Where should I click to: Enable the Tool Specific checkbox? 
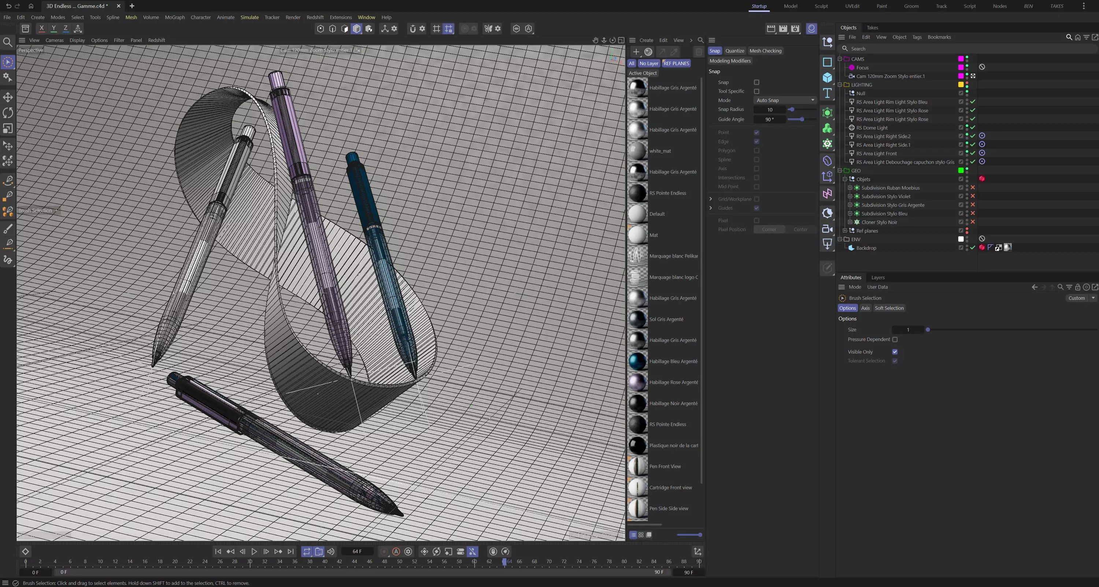point(756,91)
